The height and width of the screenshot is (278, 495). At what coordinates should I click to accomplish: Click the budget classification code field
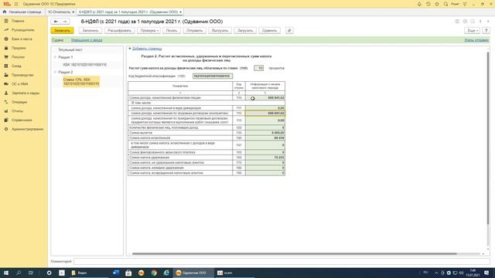point(213,76)
